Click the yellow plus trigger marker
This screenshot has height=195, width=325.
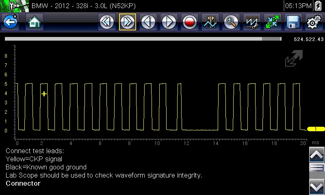(x=44, y=94)
